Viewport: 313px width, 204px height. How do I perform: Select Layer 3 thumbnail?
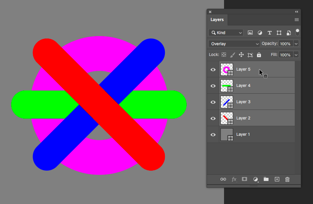point(226,102)
